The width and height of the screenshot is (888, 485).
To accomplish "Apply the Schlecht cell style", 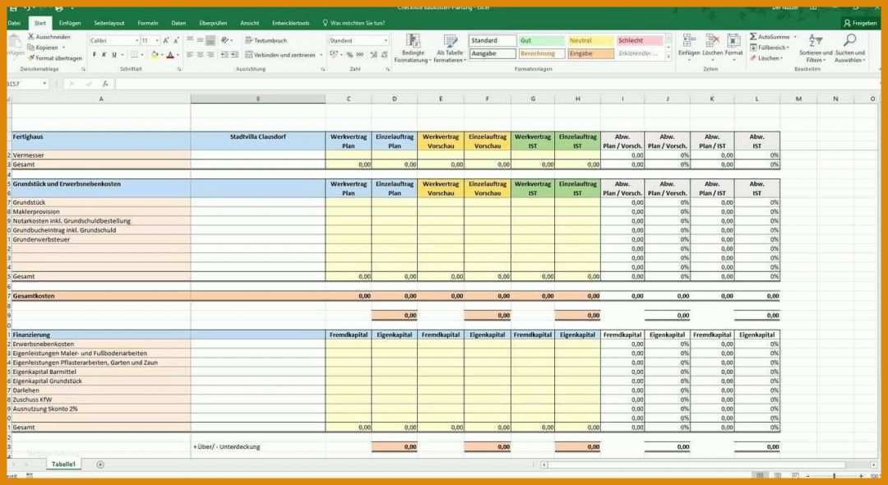I will [640, 40].
